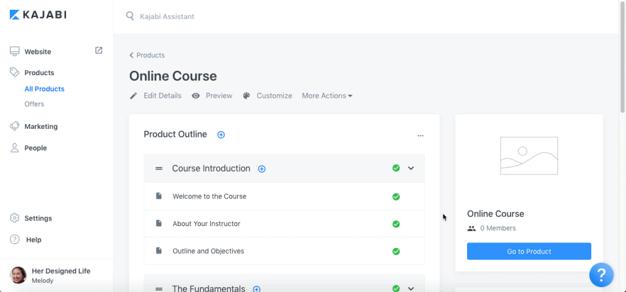Screen dimensions: 626x292
Task: Toggle Welcome to the Course published checkmark
Action: (396, 197)
